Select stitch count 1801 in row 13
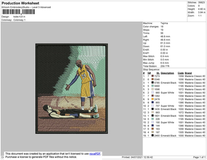This screenshot has width=207, height=160. click(x=157, y=116)
